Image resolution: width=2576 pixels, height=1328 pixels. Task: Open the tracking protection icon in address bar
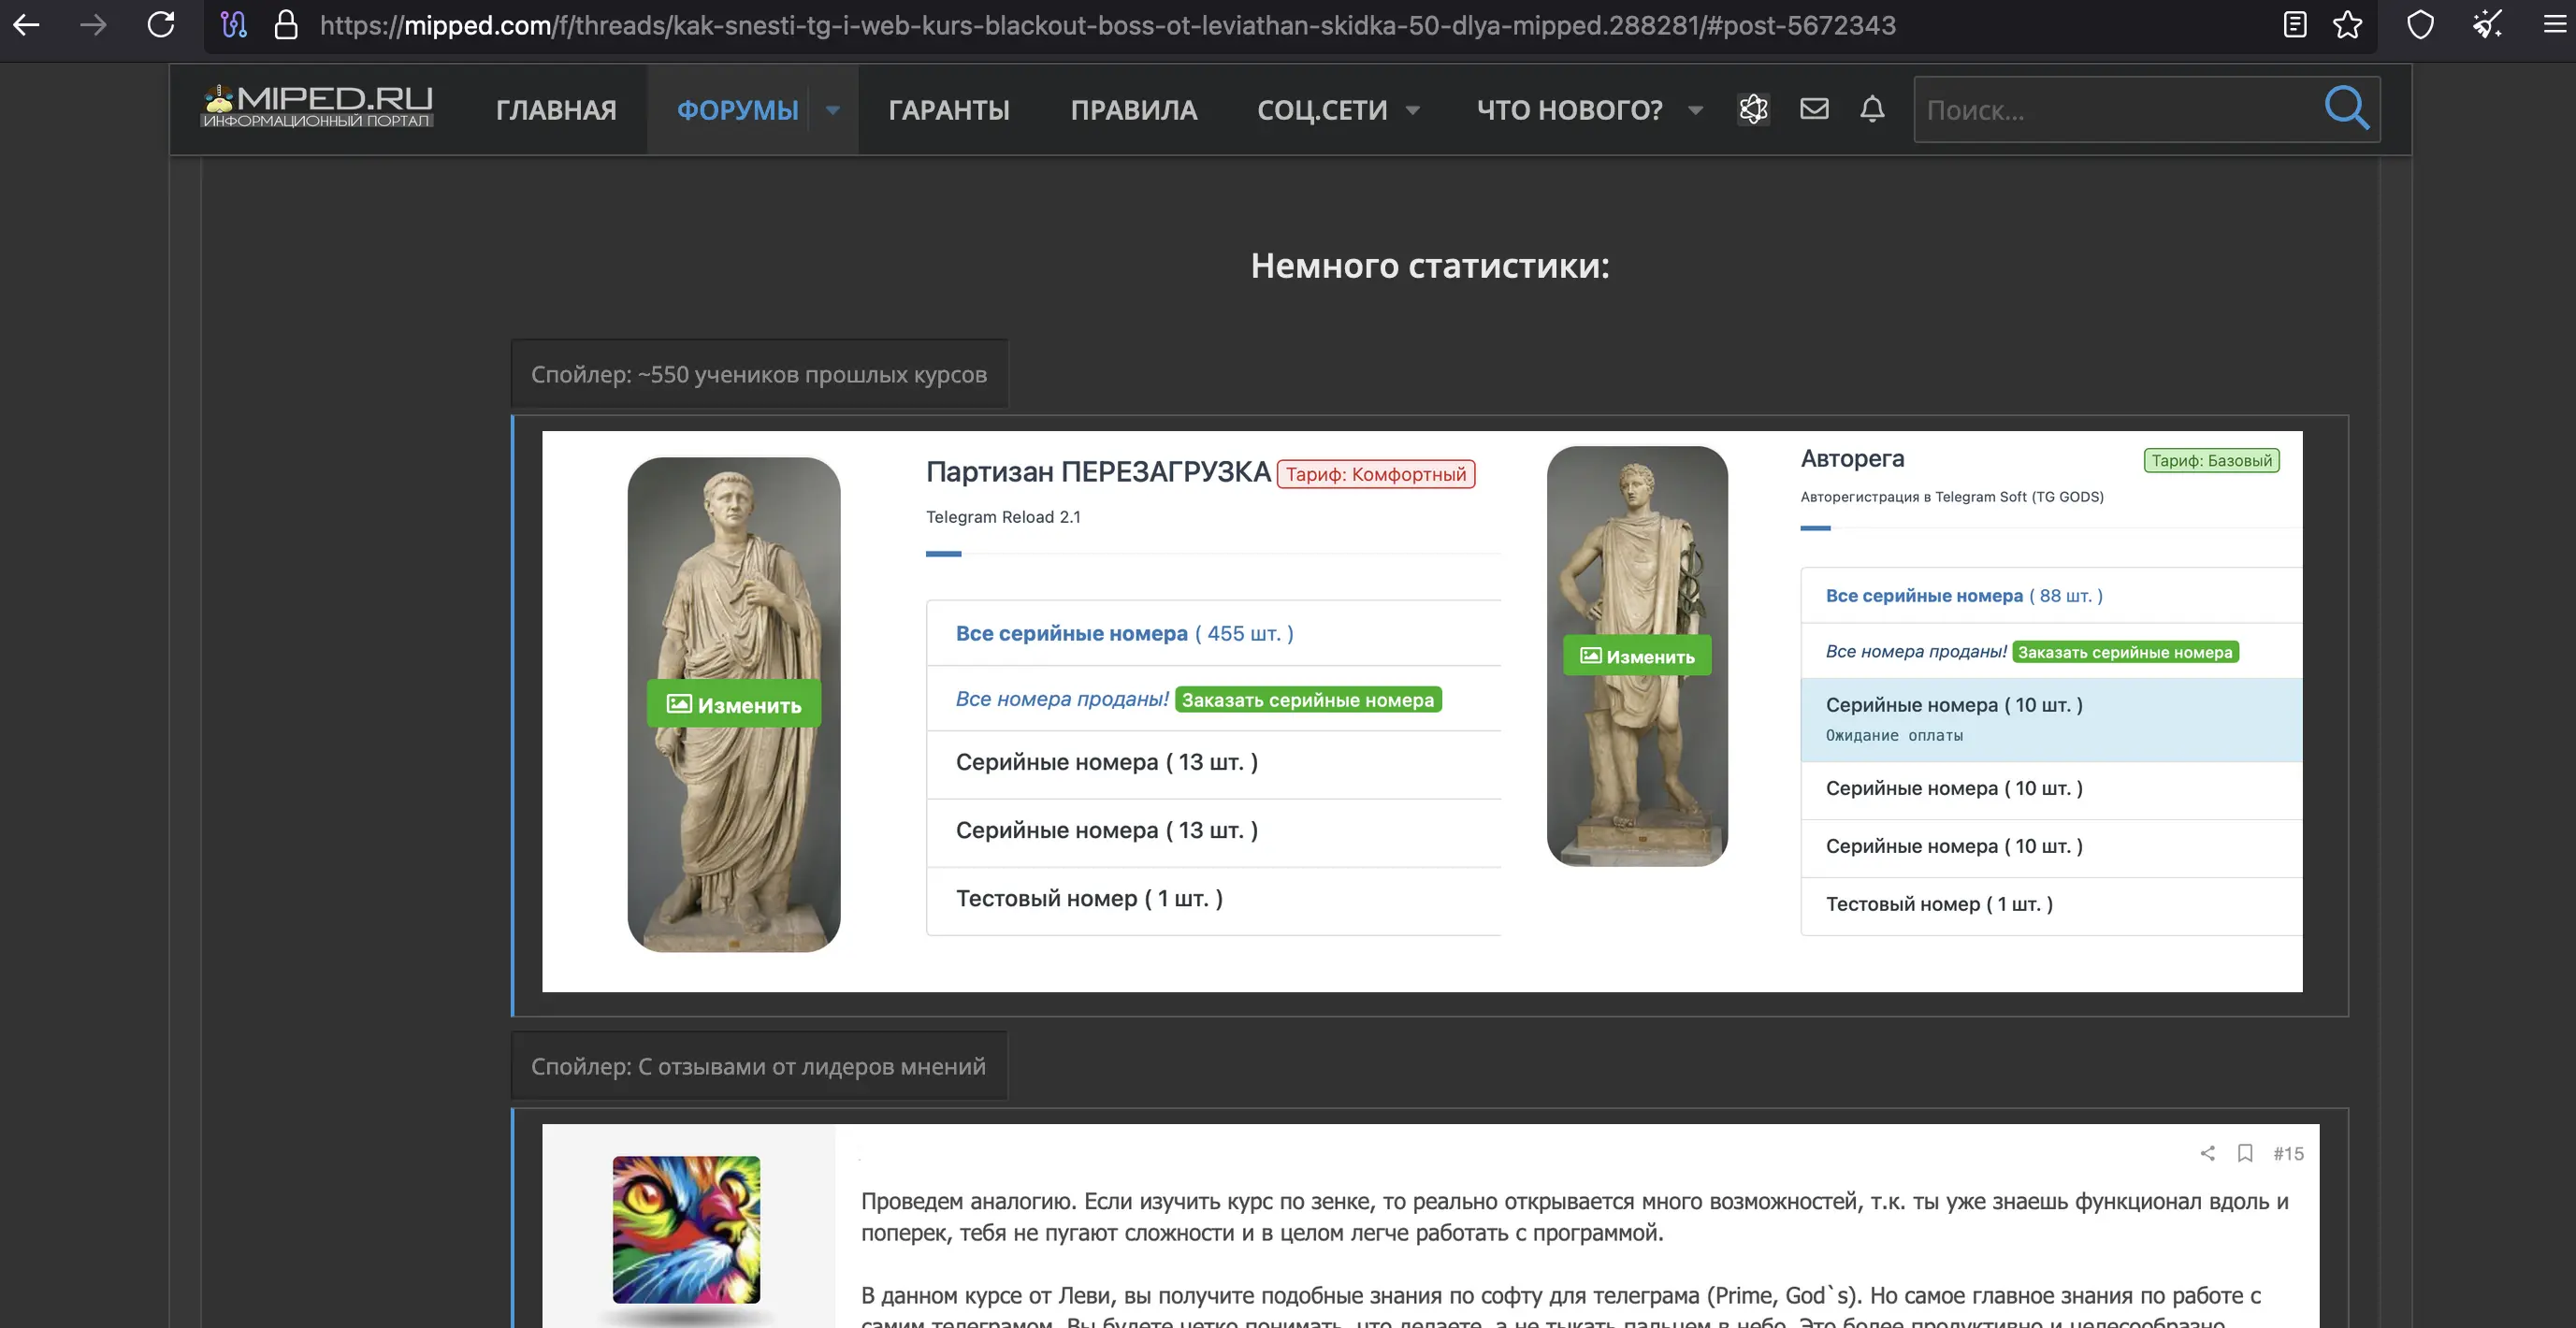[x=234, y=25]
